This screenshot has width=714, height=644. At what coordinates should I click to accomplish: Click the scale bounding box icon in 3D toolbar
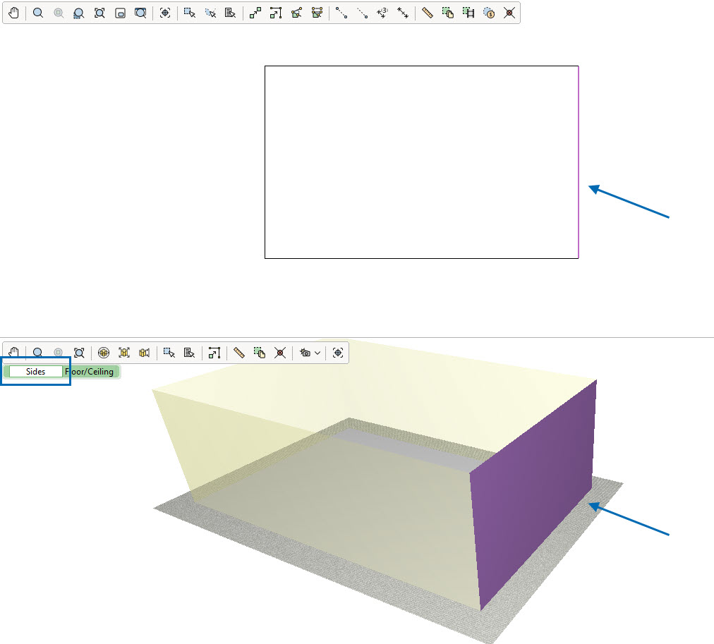(214, 352)
